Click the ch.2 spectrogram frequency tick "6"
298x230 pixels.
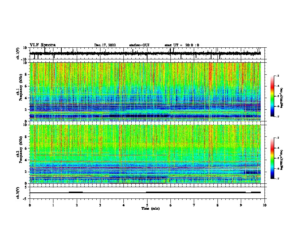tap(26, 148)
